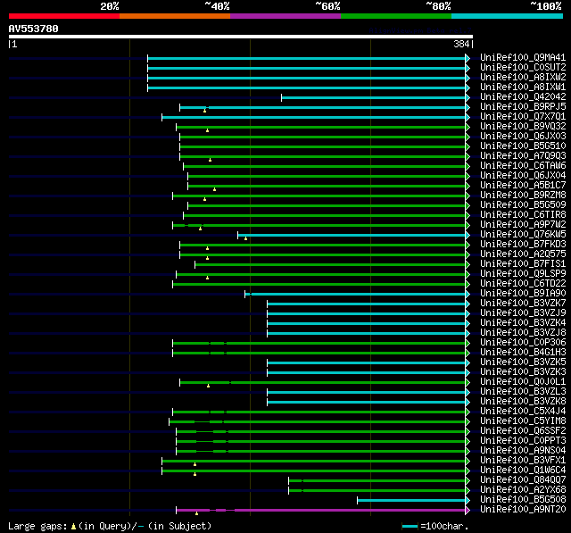
Task: Select label UniRef100_A2Q575
Action: [x=523, y=254]
